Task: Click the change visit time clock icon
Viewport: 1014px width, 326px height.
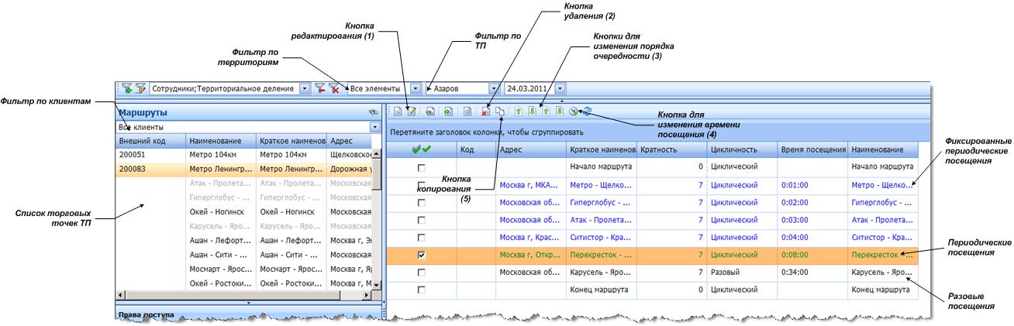Action: pyautogui.click(x=573, y=112)
